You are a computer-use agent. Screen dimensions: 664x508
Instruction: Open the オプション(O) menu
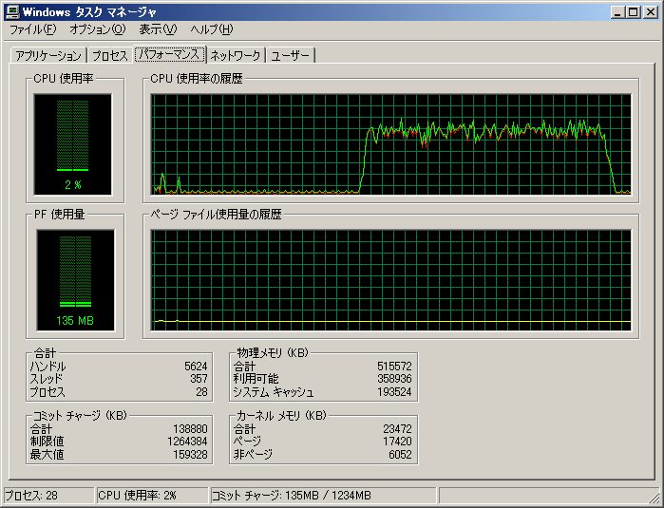click(x=98, y=29)
